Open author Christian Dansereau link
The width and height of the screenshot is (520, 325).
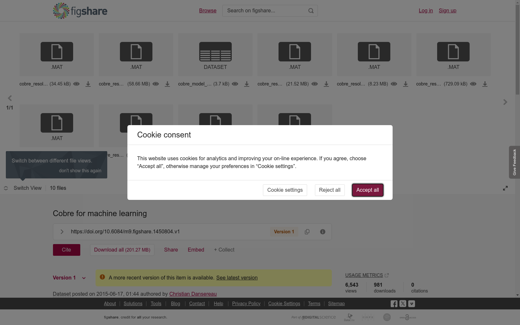[x=193, y=294]
